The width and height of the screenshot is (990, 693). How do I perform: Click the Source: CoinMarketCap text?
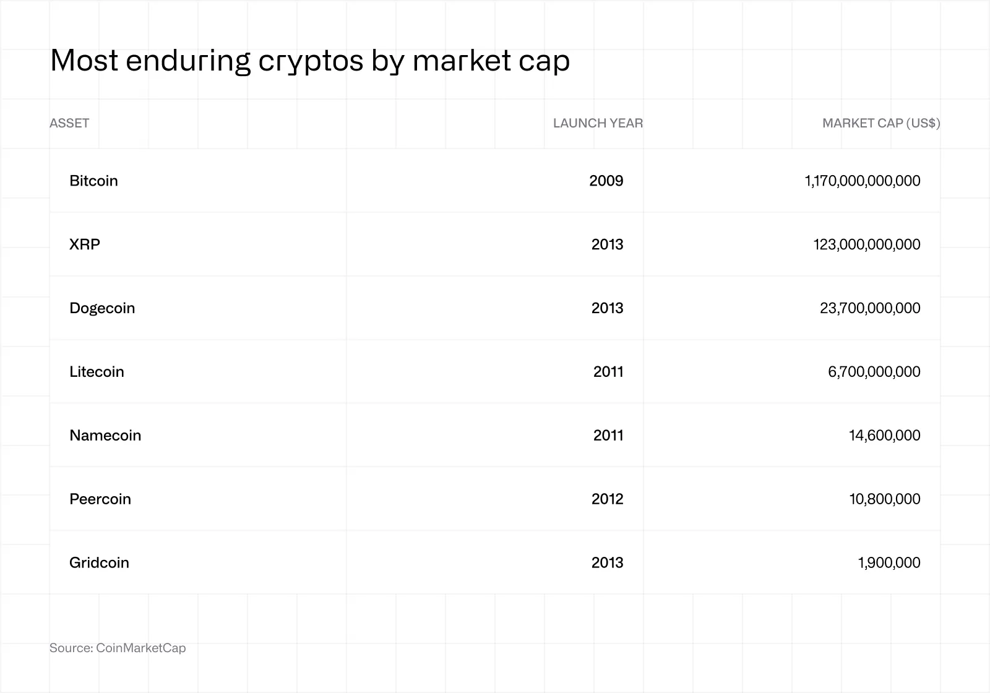(x=118, y=648)
